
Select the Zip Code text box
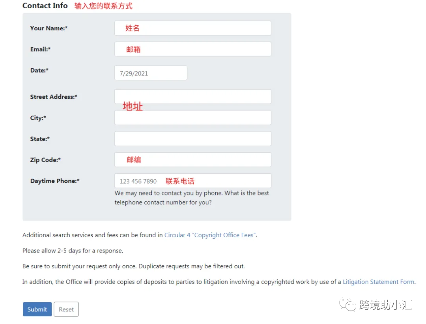pos(192,159)
